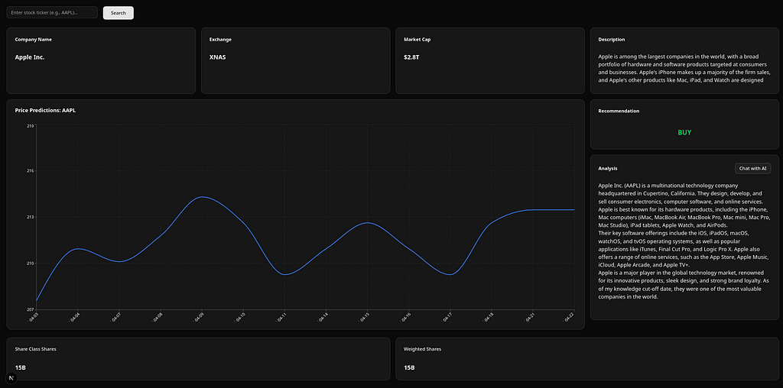The width and height of the screenshot is (783, 388).
Task: Click the Weighted Shares label
Action: [422, 349]
